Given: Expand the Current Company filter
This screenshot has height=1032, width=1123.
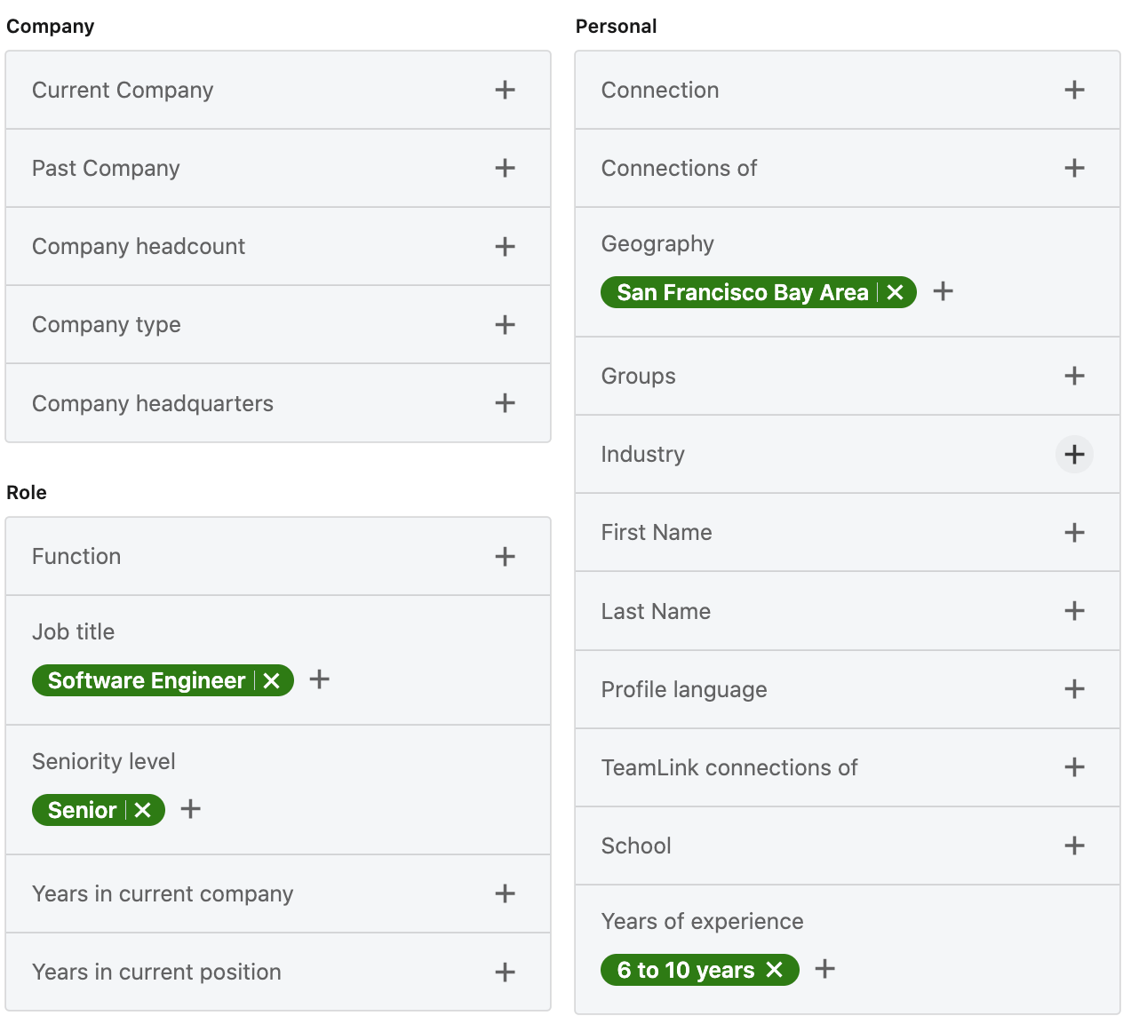Looking at the screenshot, I should pos(505,90).
